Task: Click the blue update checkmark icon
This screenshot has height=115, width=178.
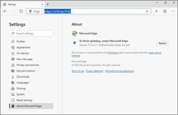Action: click(75, 43)
